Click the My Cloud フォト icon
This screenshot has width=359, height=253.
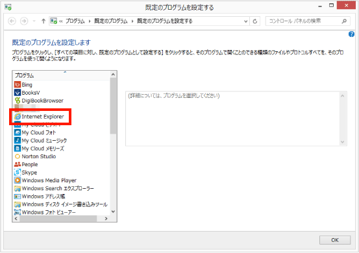(18, 133)
